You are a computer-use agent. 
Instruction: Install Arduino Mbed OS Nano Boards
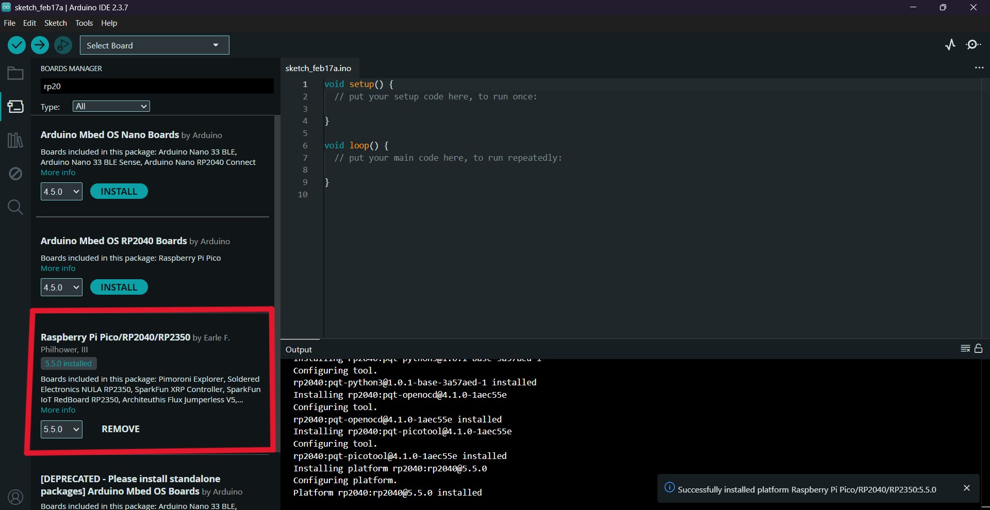[119, 192]
